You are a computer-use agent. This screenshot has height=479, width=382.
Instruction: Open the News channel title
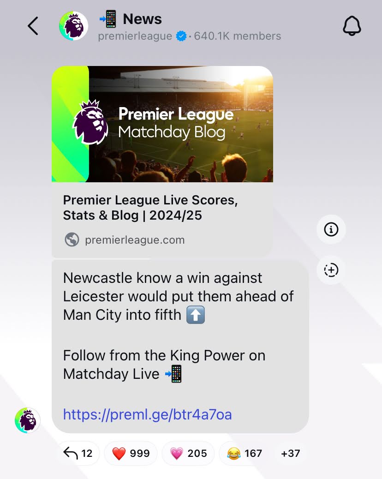(x=142, y=19)
